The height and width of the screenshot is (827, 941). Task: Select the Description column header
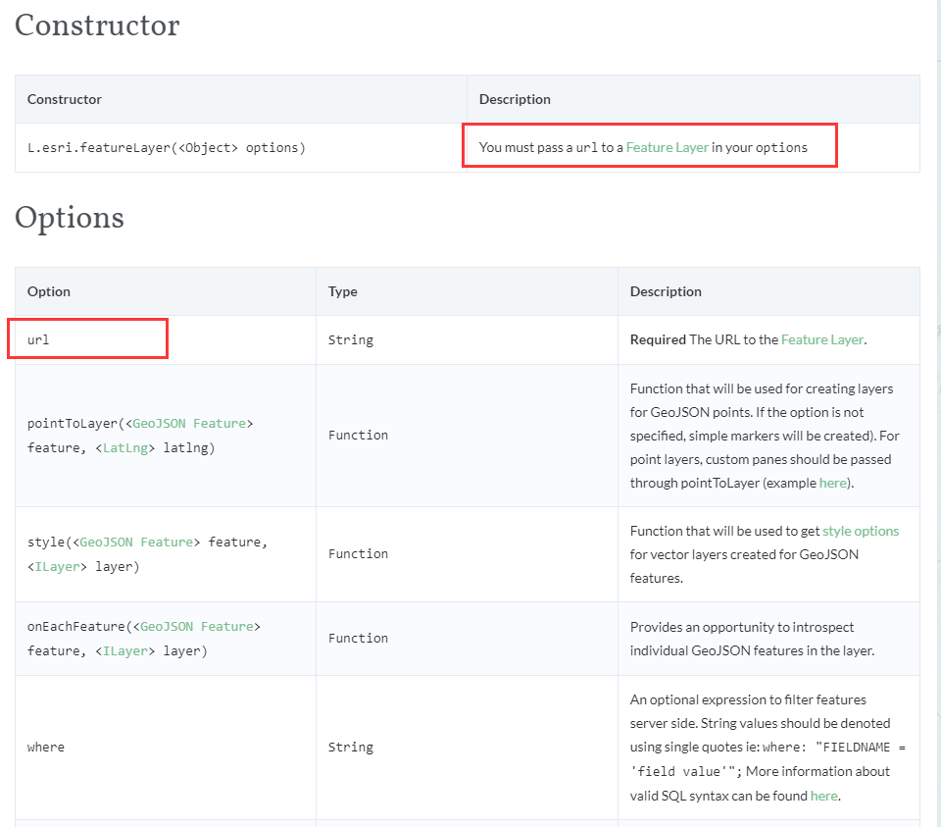coord(666,291)
